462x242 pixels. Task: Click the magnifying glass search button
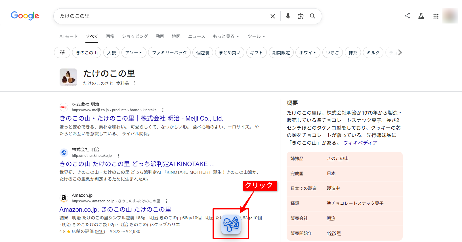click(312, 16)
